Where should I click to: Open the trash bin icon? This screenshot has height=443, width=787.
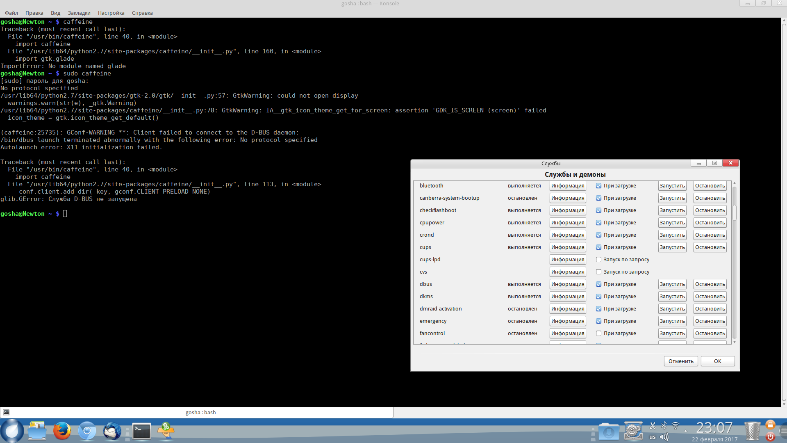pos(752,431)
